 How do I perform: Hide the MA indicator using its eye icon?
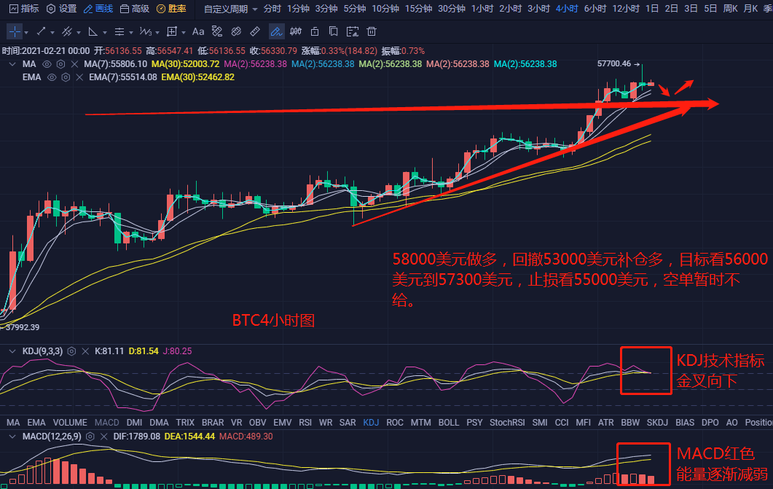(x=47, y=65)
